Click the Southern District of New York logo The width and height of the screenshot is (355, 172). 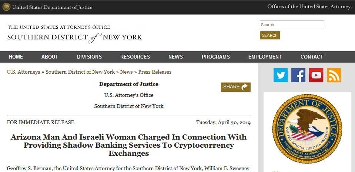(75, 34)
